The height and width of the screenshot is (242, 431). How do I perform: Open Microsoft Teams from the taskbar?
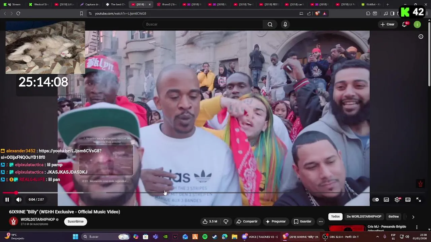click(x=155, y=237)
